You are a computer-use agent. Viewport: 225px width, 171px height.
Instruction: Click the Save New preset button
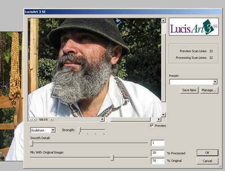pos(189,90)
